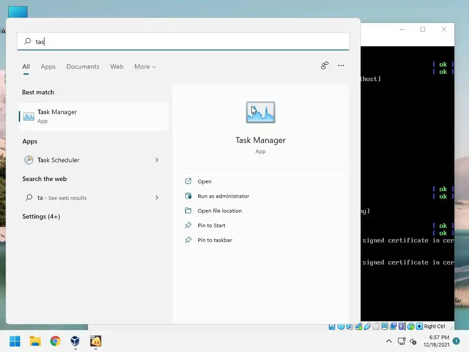469x352 pixels.
Task: Click the search text field containing 'tas'
Action: (183, 41)
